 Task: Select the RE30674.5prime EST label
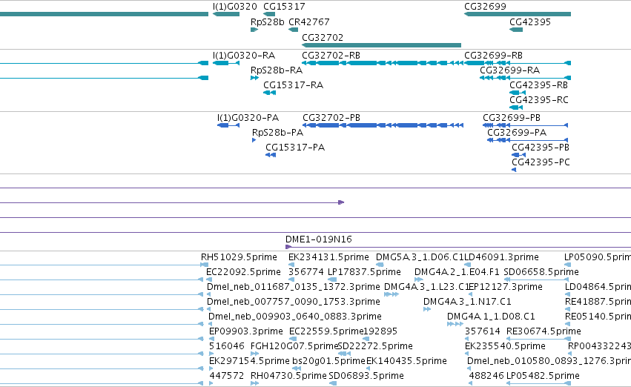click(544, 331)
